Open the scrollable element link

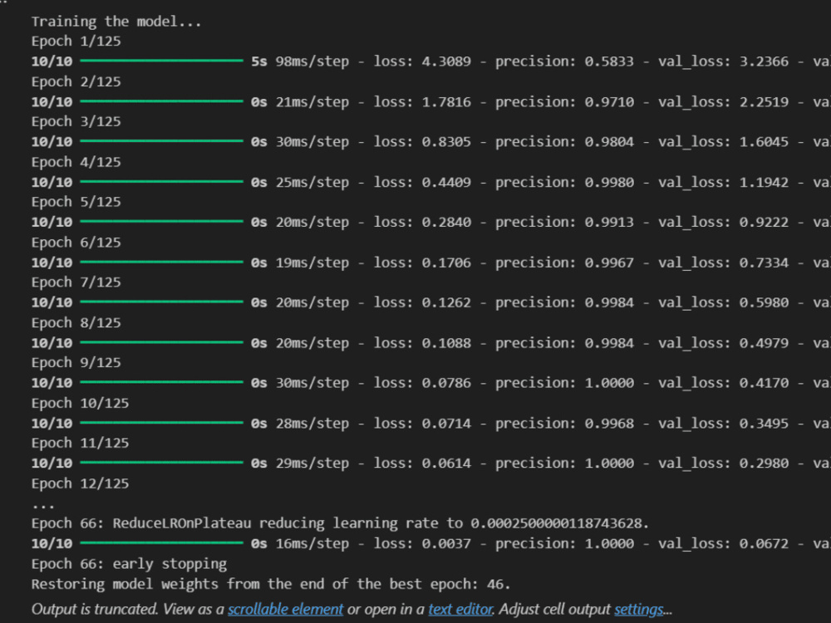pos(286,609)
